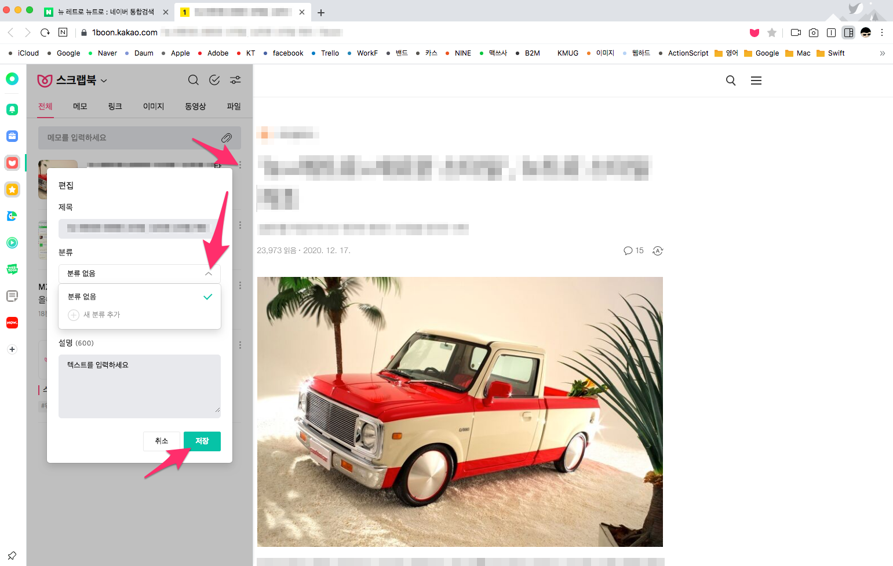
Task: Start screen recording with video camera icon
Action: [x=796, y=32]
